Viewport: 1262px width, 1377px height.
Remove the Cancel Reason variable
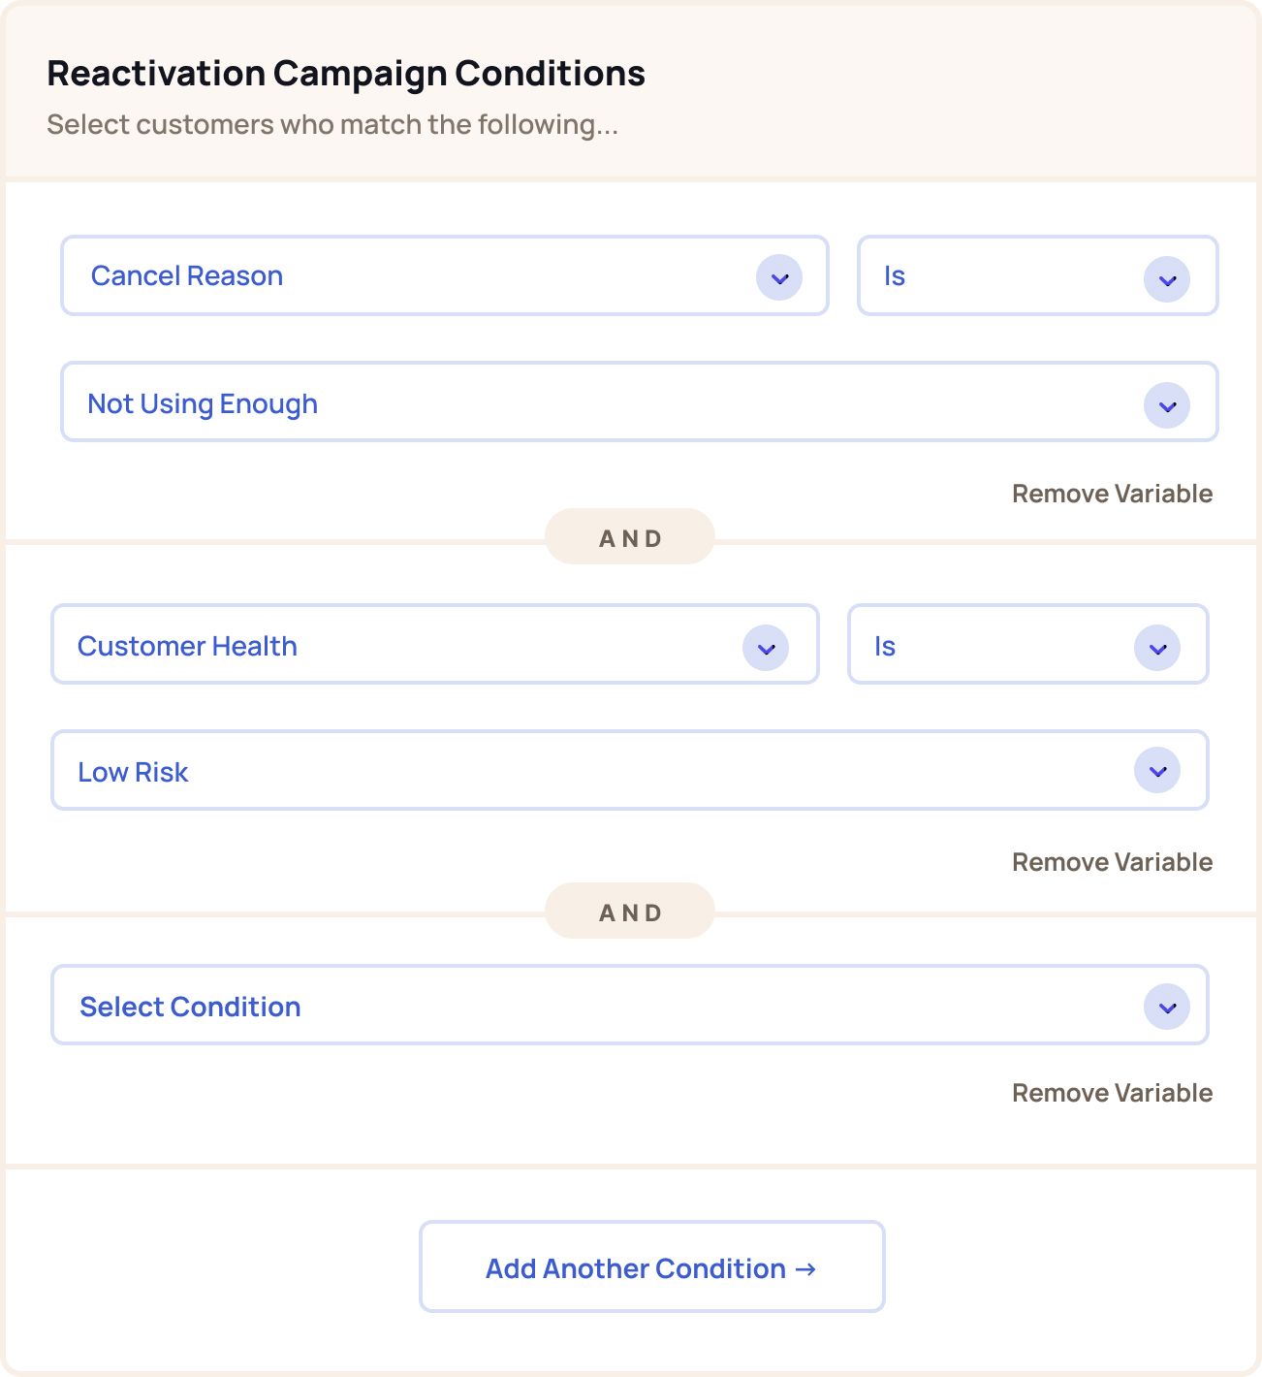[x=1112, y=494]
